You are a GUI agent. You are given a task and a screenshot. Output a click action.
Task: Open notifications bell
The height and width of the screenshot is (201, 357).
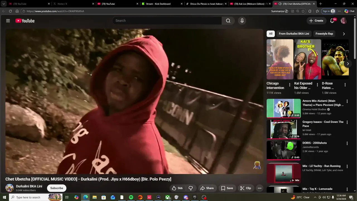[332, 21]
